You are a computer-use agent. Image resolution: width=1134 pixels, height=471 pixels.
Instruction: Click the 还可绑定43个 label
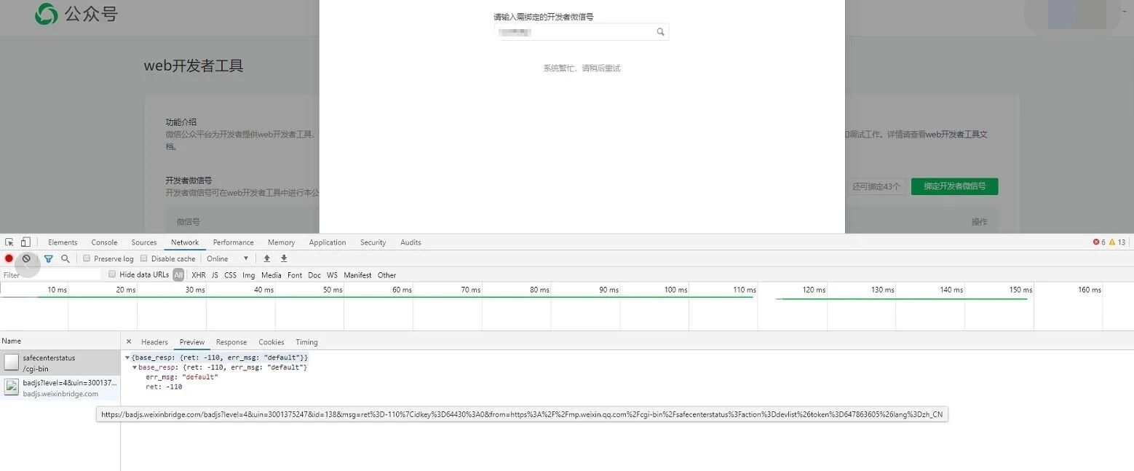876,186
